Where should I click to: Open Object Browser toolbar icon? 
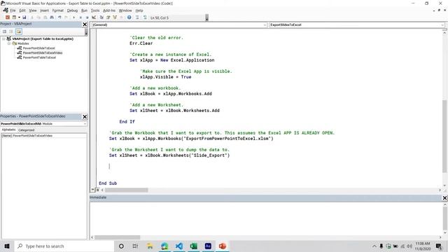[x=115, y=17]
